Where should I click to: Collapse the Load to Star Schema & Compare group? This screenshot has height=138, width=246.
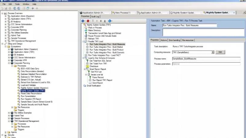point(83,58)
